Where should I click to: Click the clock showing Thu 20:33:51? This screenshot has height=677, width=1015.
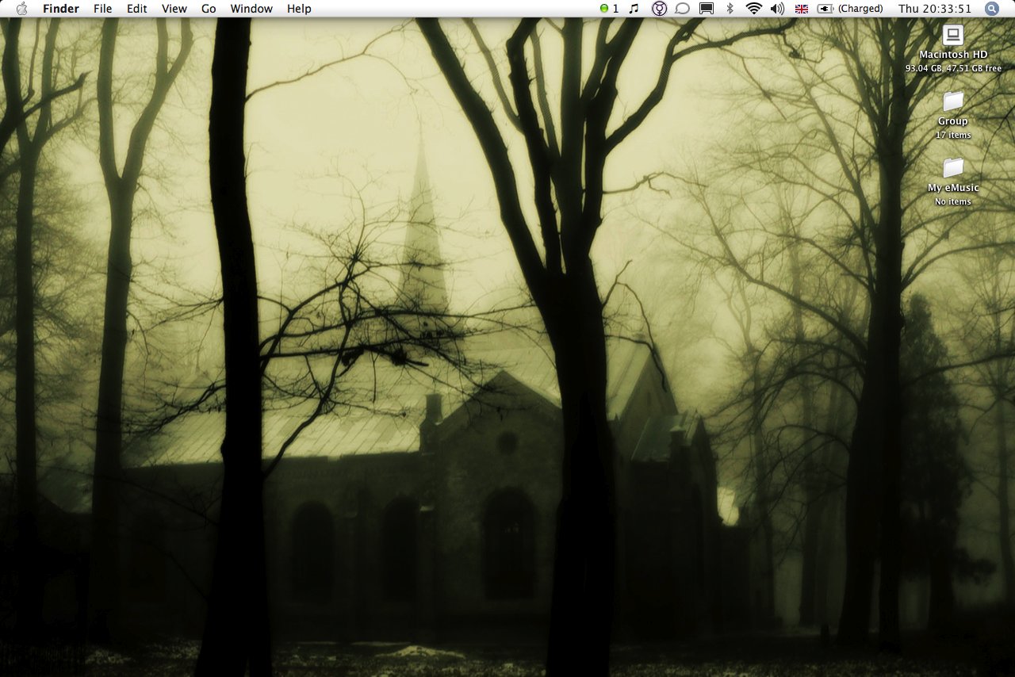coord(935,9)
